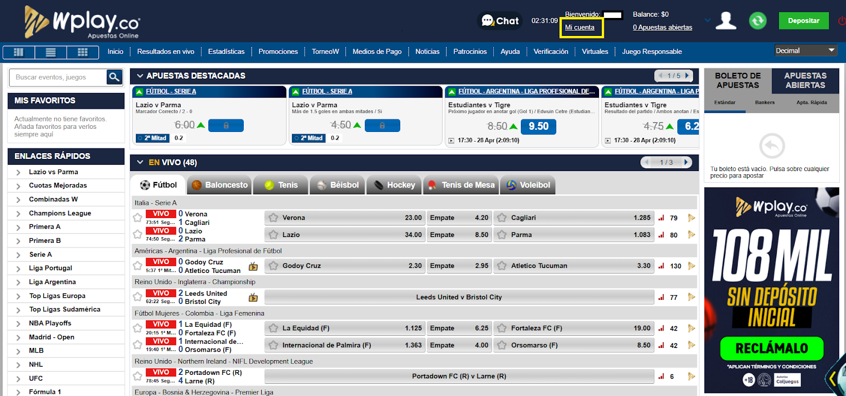Expand Liga Argentina quick link

click(x=19, y=282)
